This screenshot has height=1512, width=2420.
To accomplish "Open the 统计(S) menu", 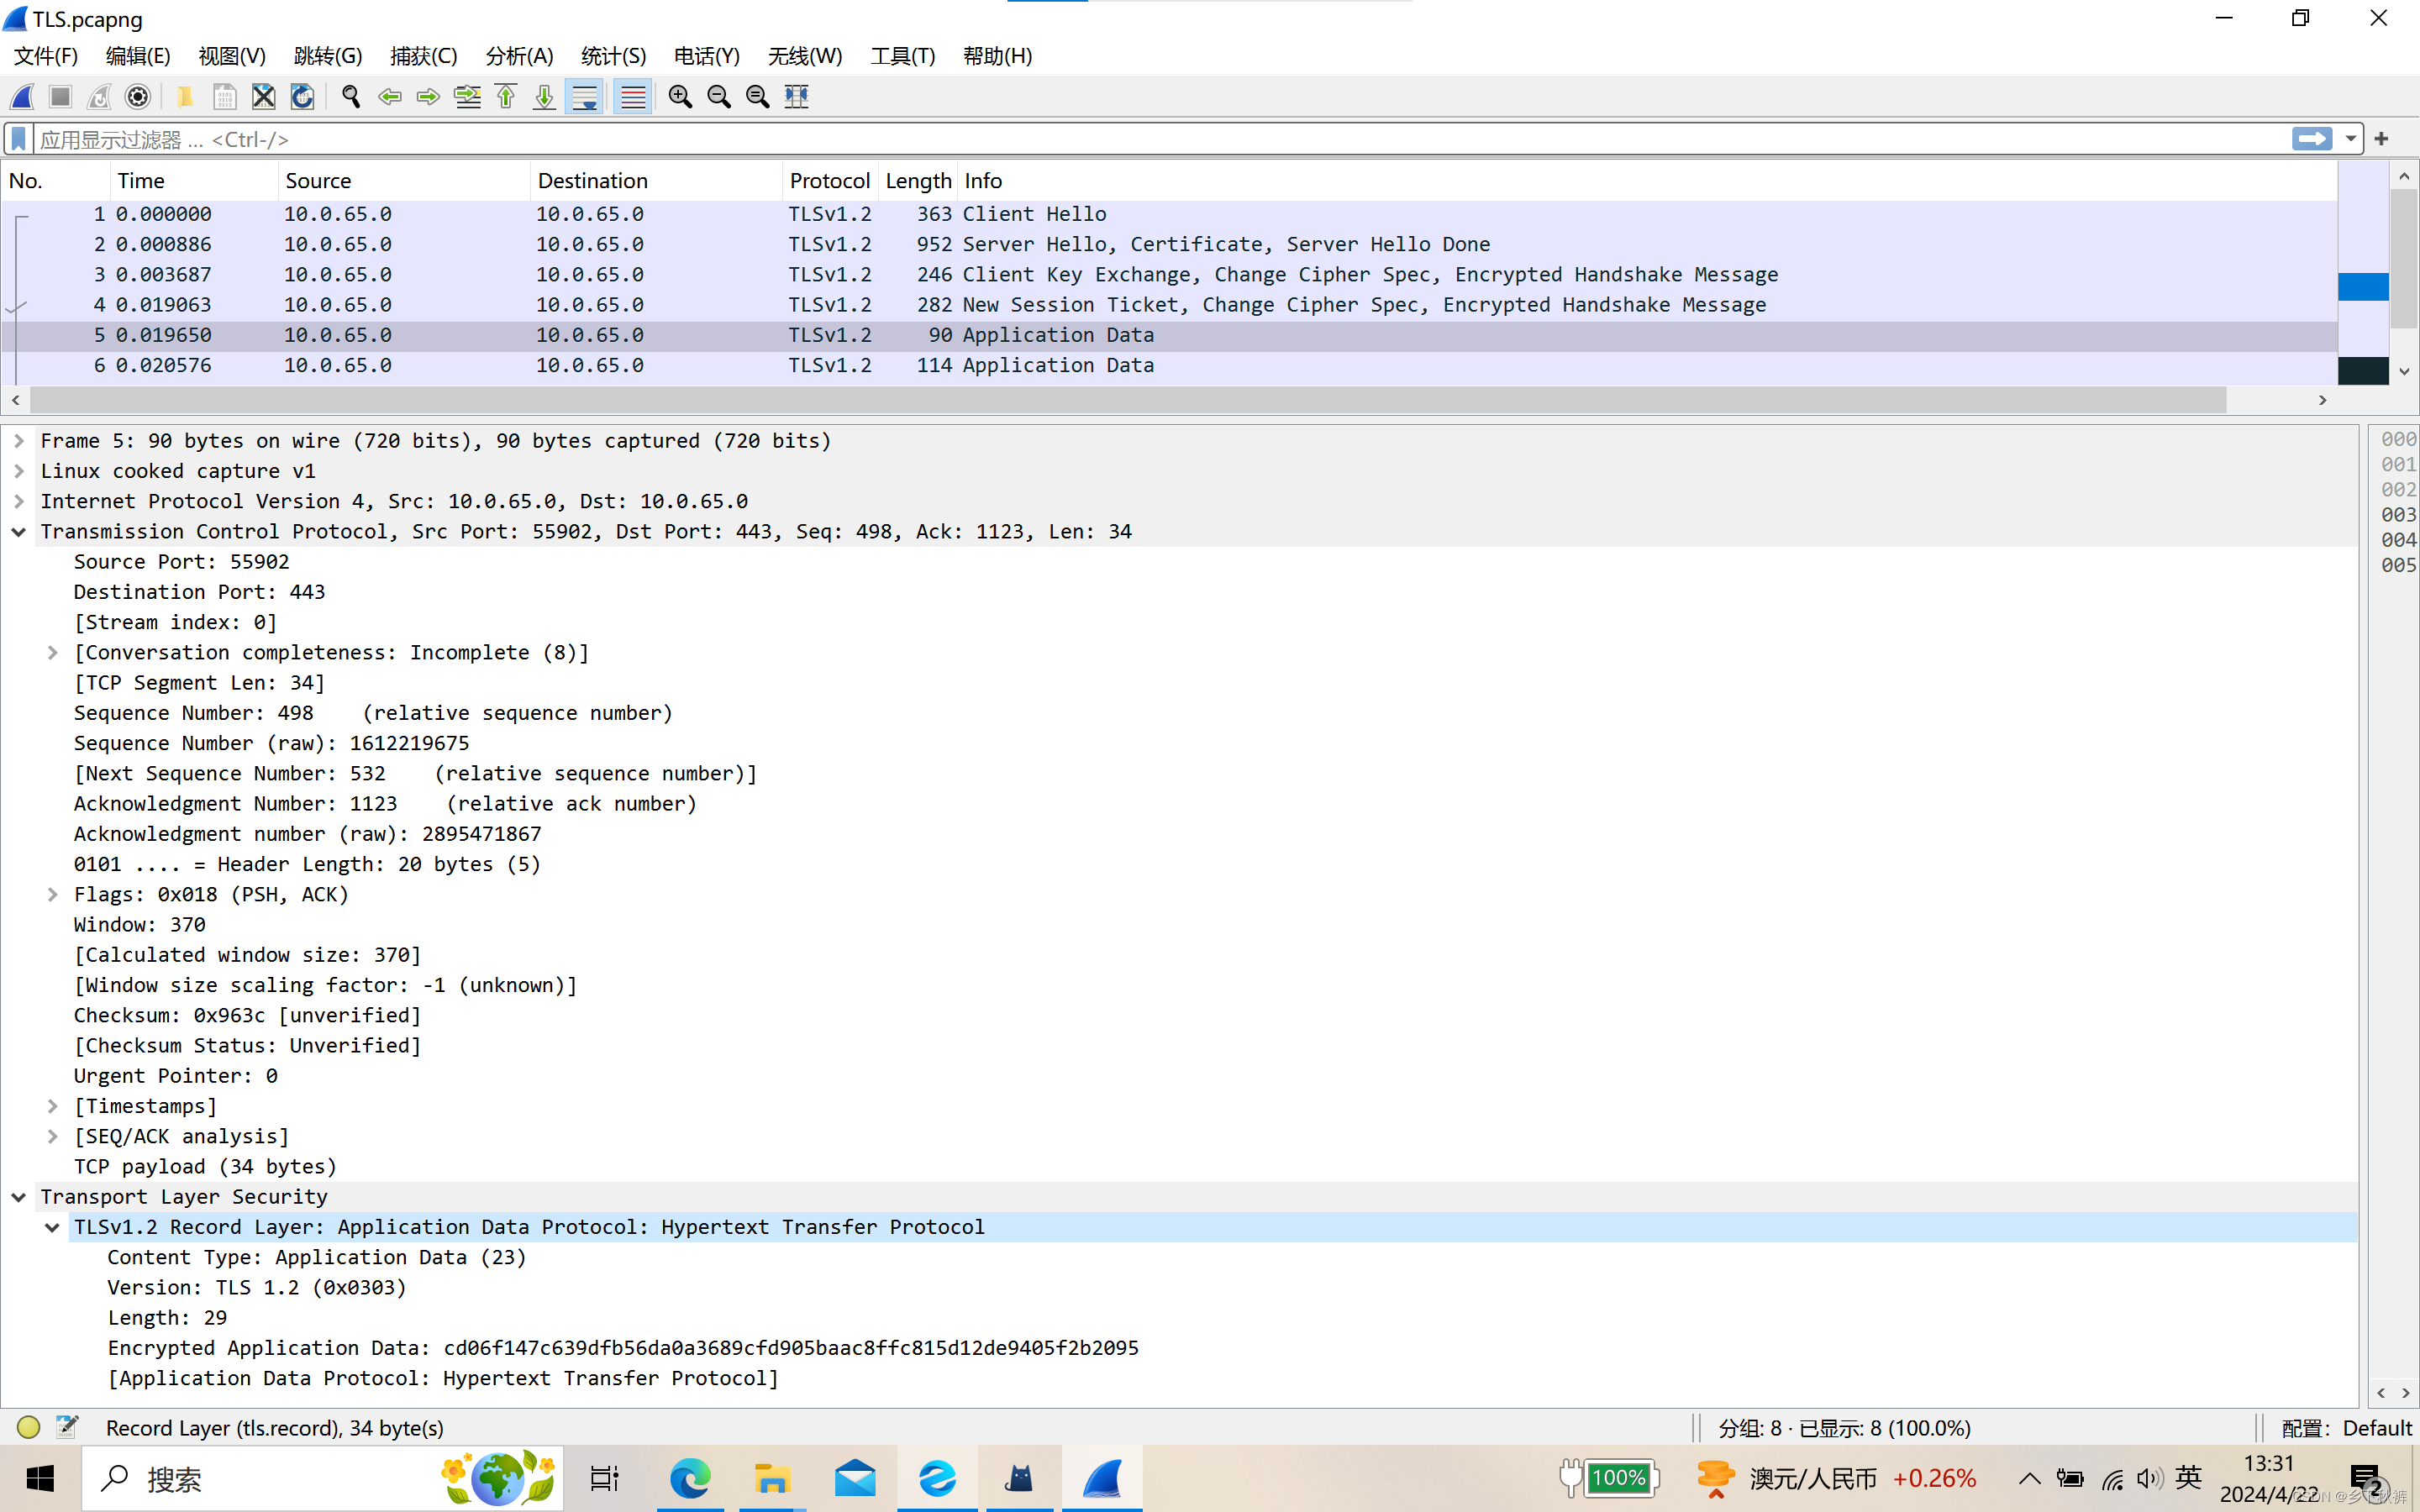I will pos(614,56).
